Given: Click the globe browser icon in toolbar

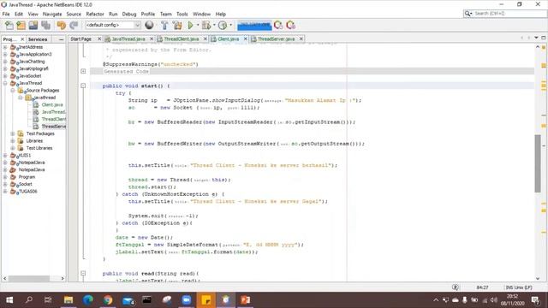Looking at the screenshot, I should coord(149,25).
